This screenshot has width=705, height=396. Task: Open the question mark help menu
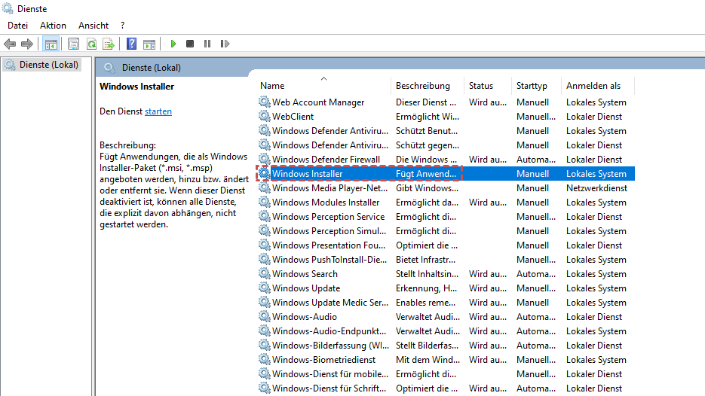123,26
